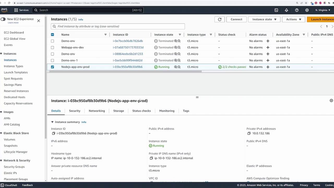Zoom out on Nodejs-app-env-prod instance state

click(x=179, y=67)
